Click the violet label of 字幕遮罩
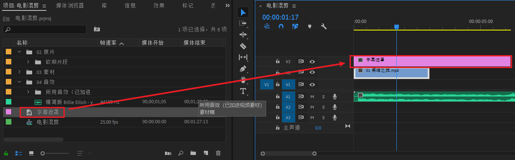515x160 pixels. pyautogui.click(x=8, y=112)
